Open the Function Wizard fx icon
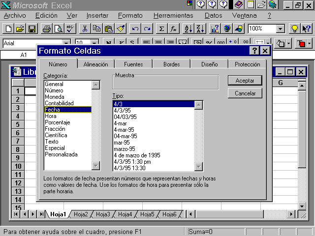Screen dimensions: 315x236 click(173, 29)
